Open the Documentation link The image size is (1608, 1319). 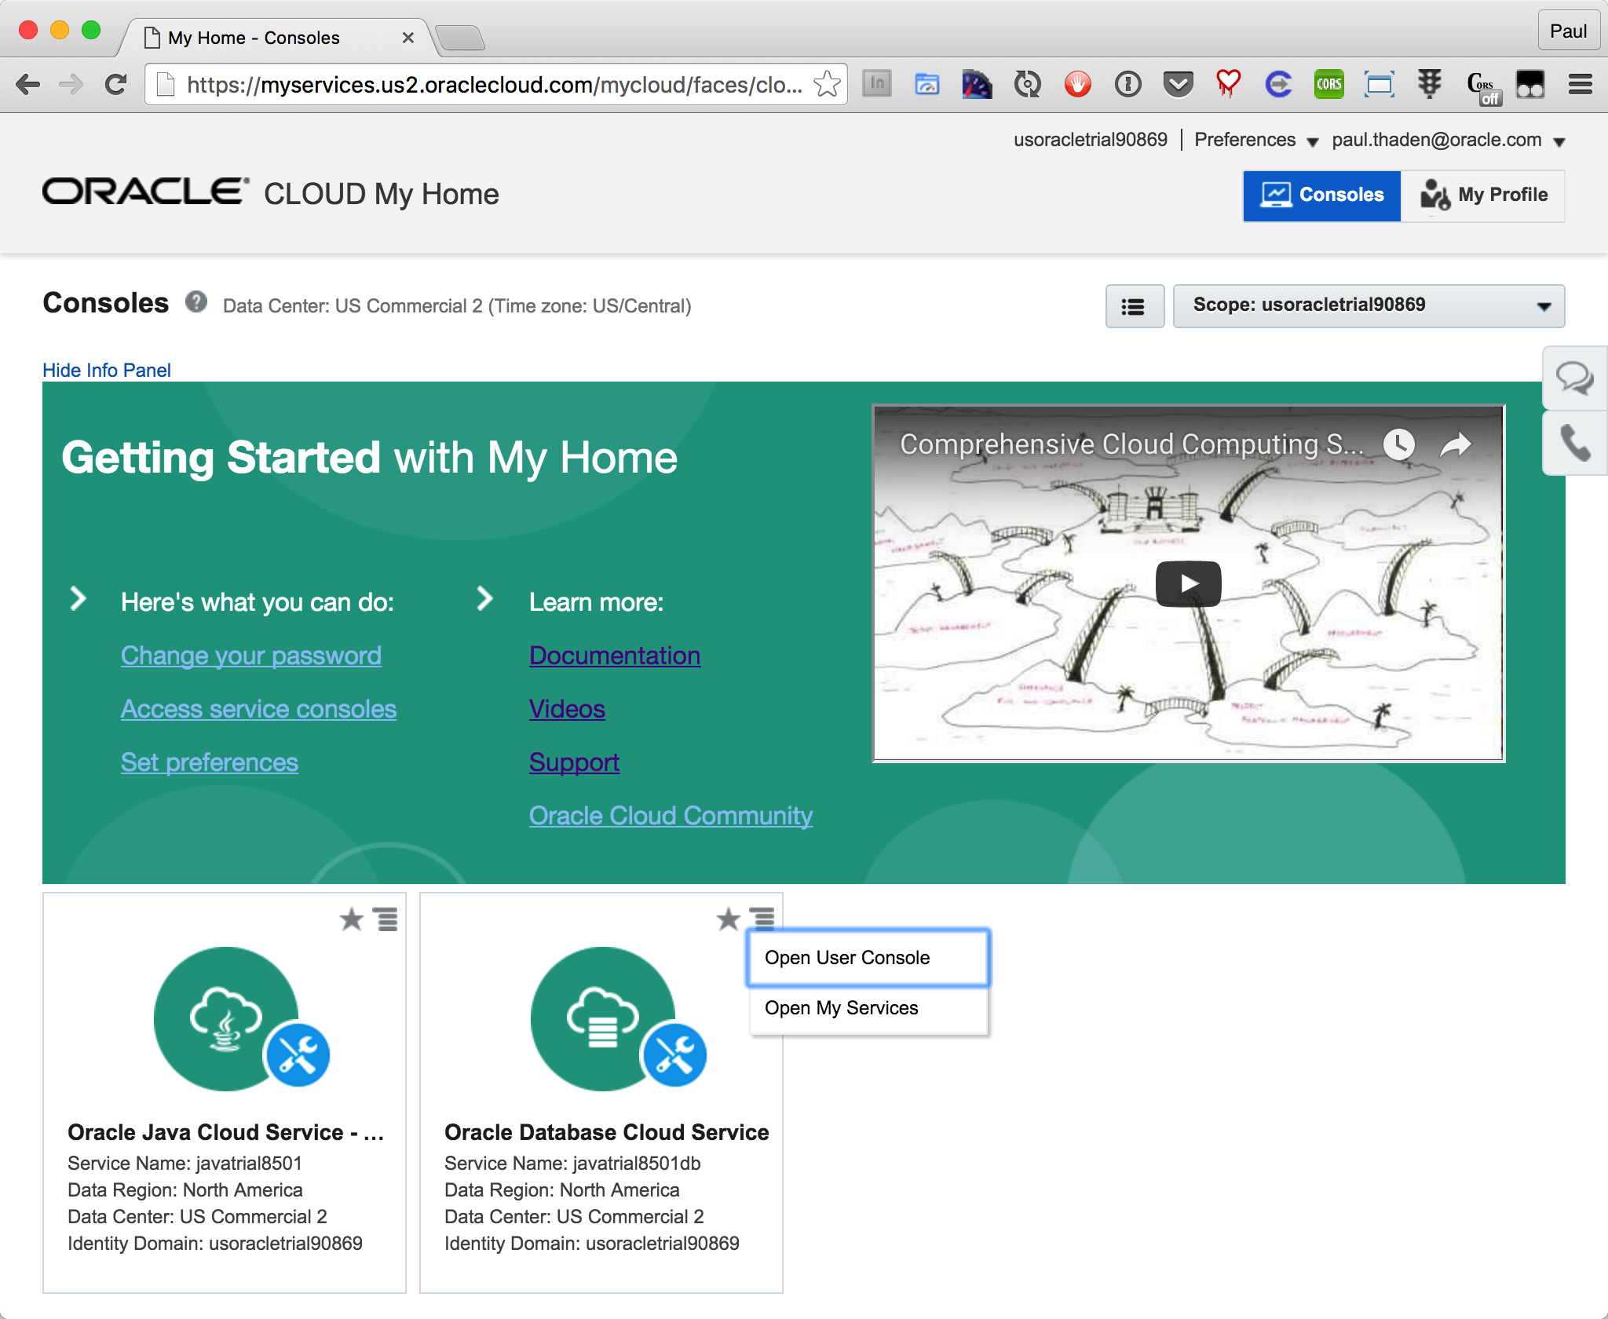(615, 655)
